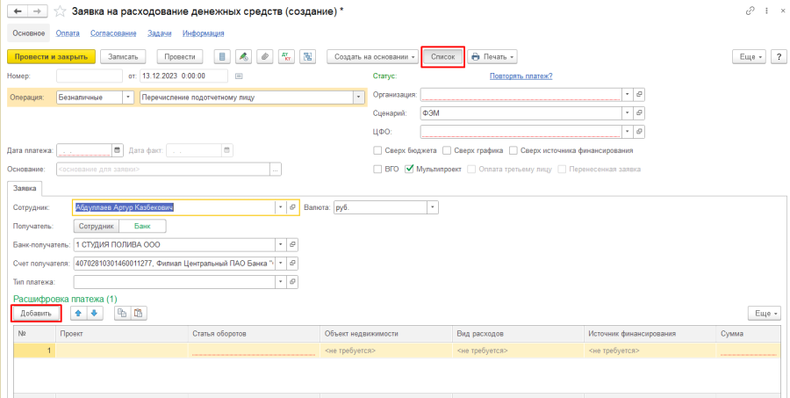This screenshot has width=790, height=398.
Task: Click the move row down arrow
Action: click(95, 313)
